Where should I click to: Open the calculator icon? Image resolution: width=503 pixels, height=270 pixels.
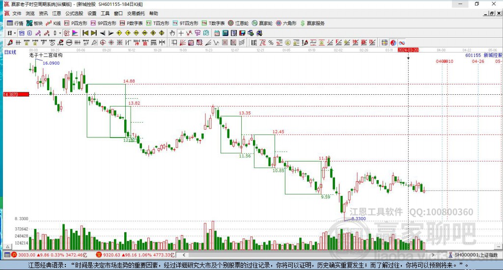[225, 33]
